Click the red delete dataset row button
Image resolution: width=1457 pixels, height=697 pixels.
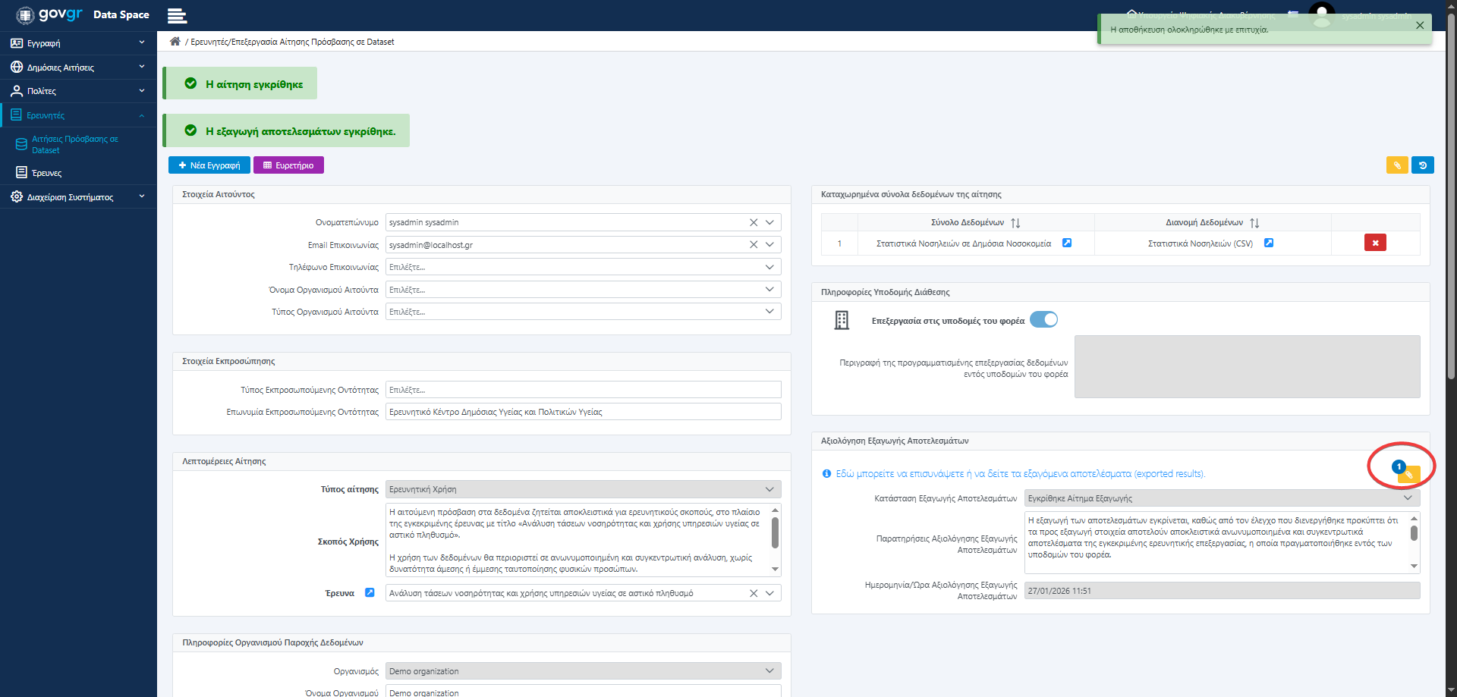pyautogui.click(x=1375, y=243)
